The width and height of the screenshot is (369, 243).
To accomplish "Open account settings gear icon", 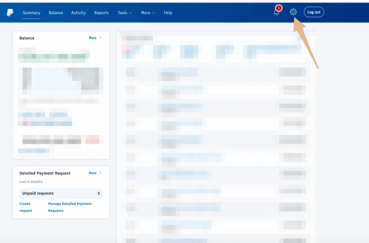I will [x=293, y=12].
